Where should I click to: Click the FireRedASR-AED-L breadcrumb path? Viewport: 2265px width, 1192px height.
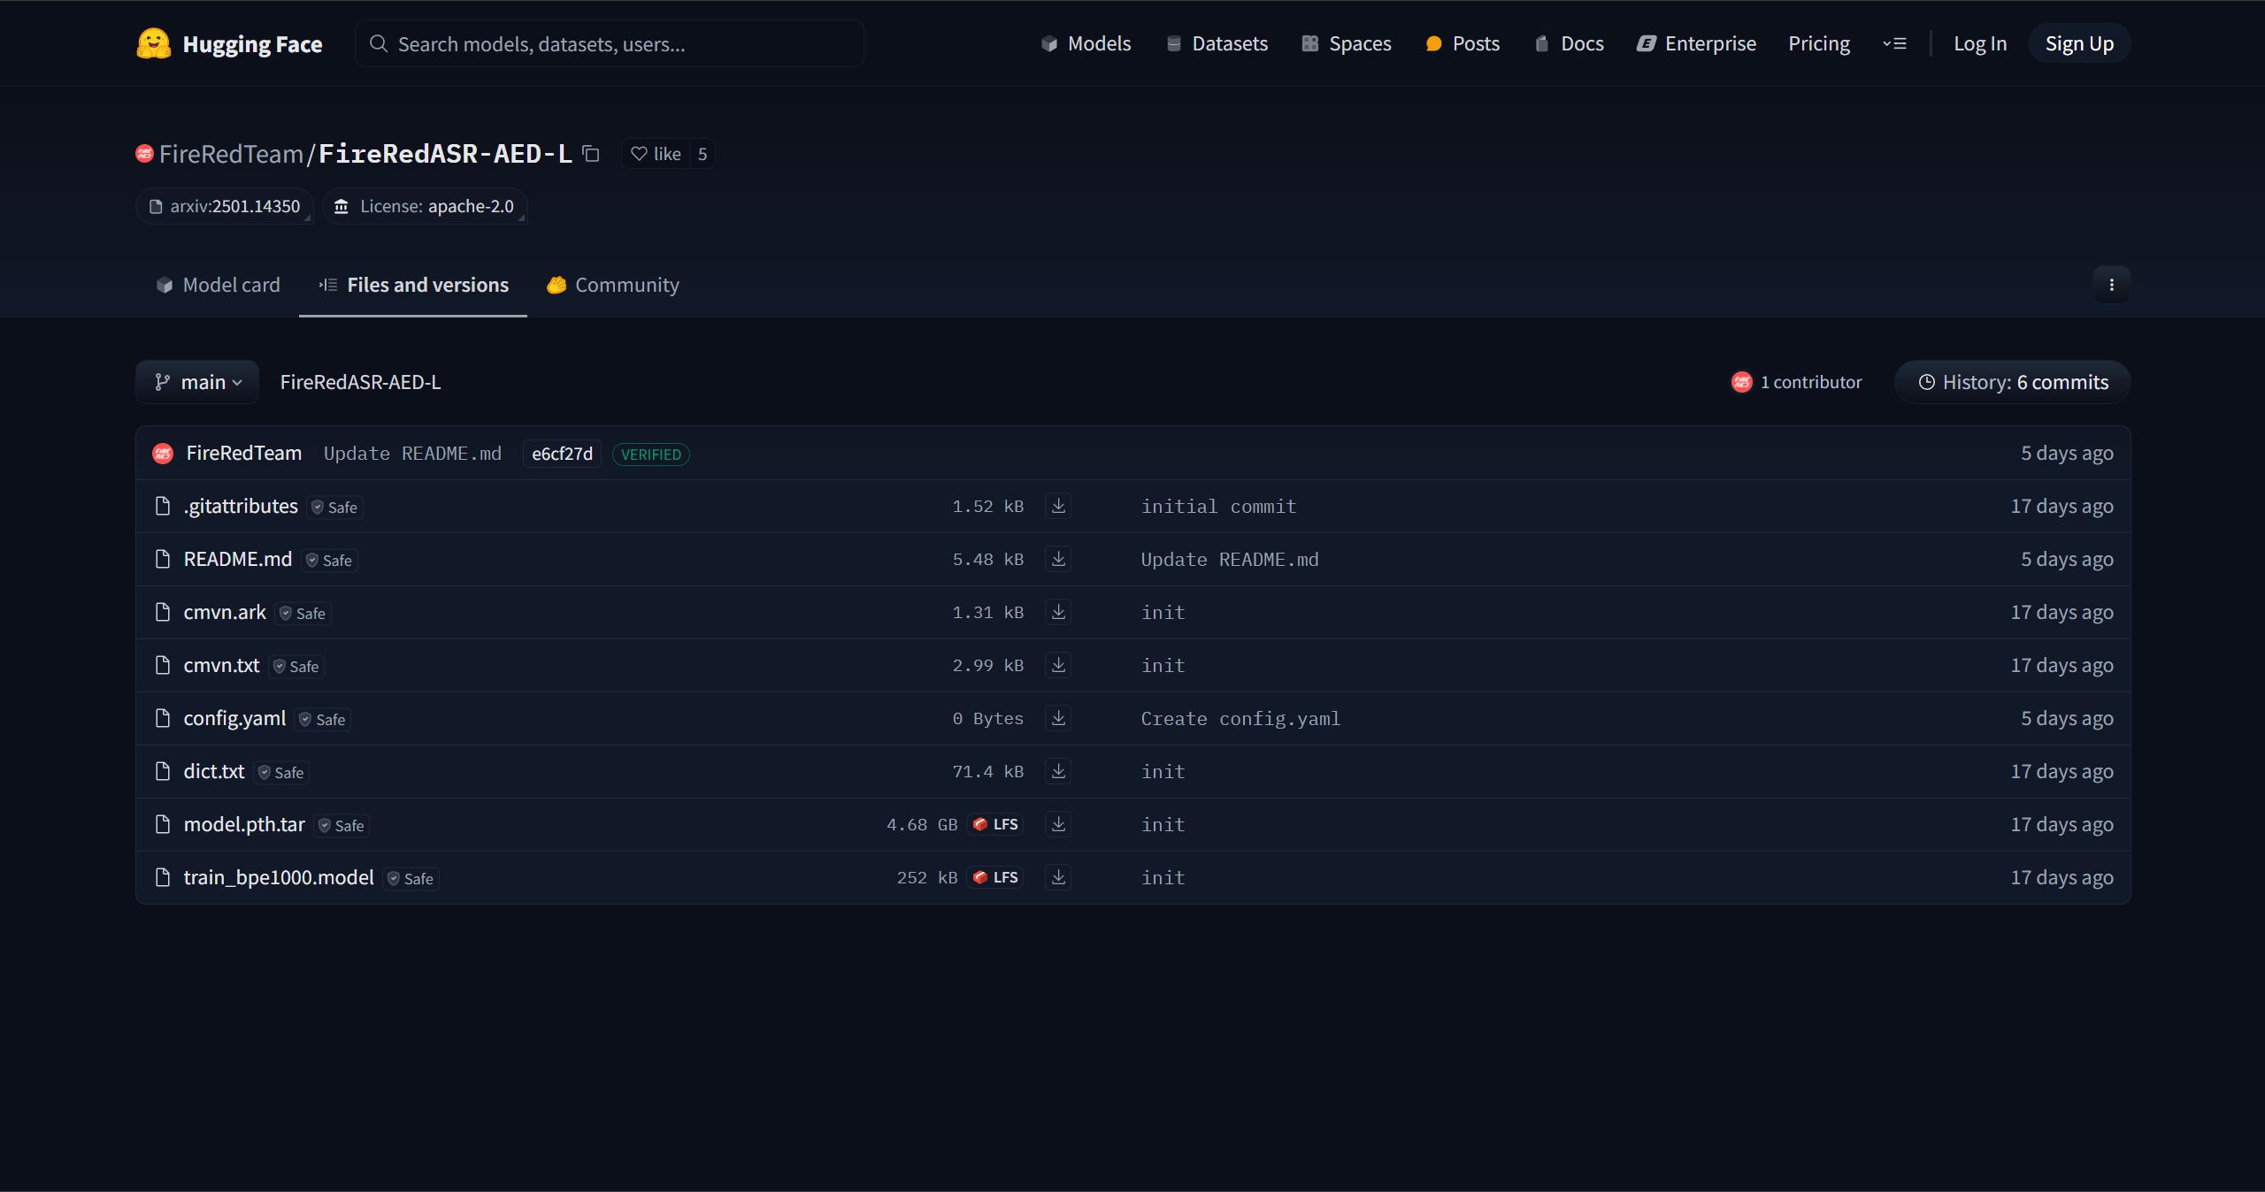coord(360,382)
